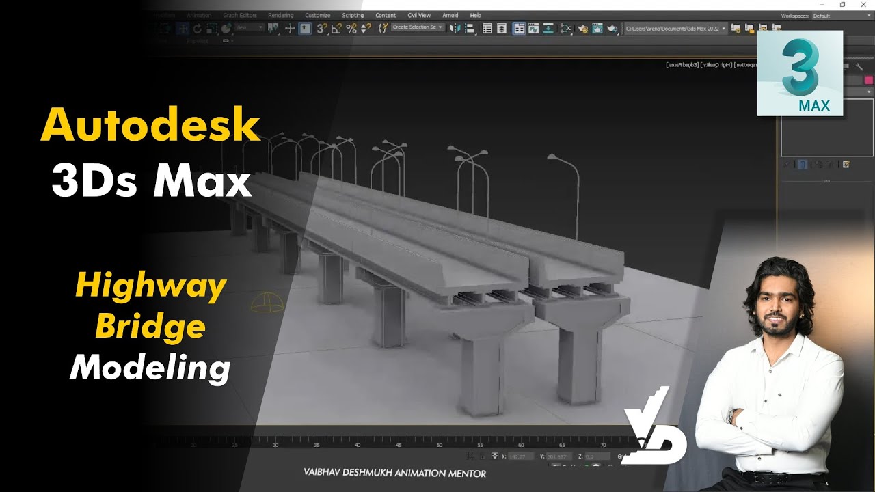Open the Render Setup dialog
Viewport: 875px width, 492px height.
tap(582, 29)
